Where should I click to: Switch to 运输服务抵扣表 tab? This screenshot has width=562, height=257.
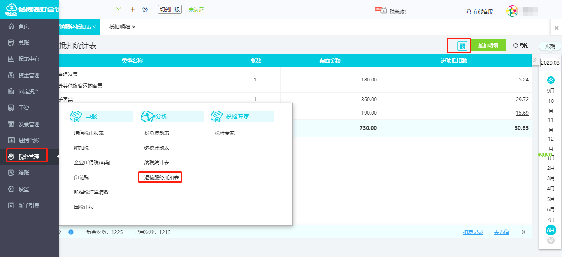75,27
